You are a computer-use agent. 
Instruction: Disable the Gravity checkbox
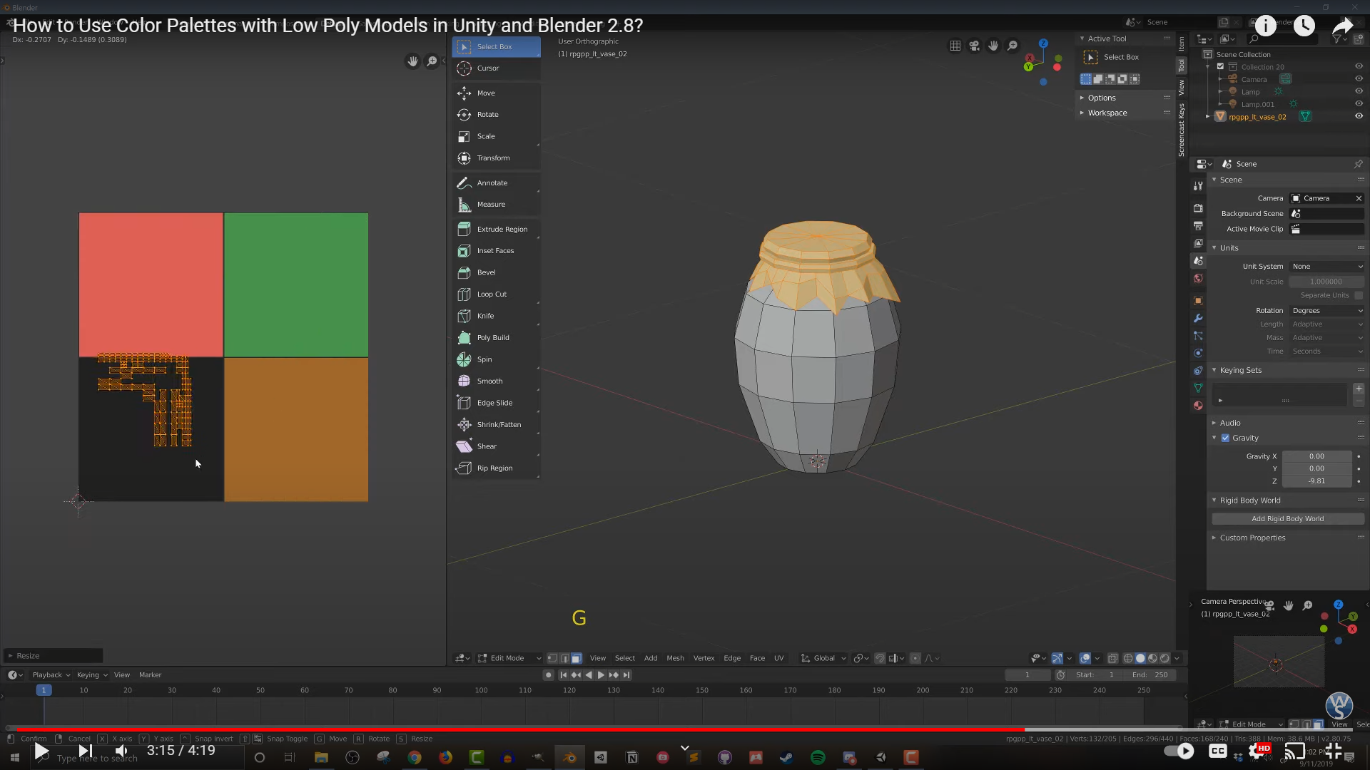tap(1225, 438)
